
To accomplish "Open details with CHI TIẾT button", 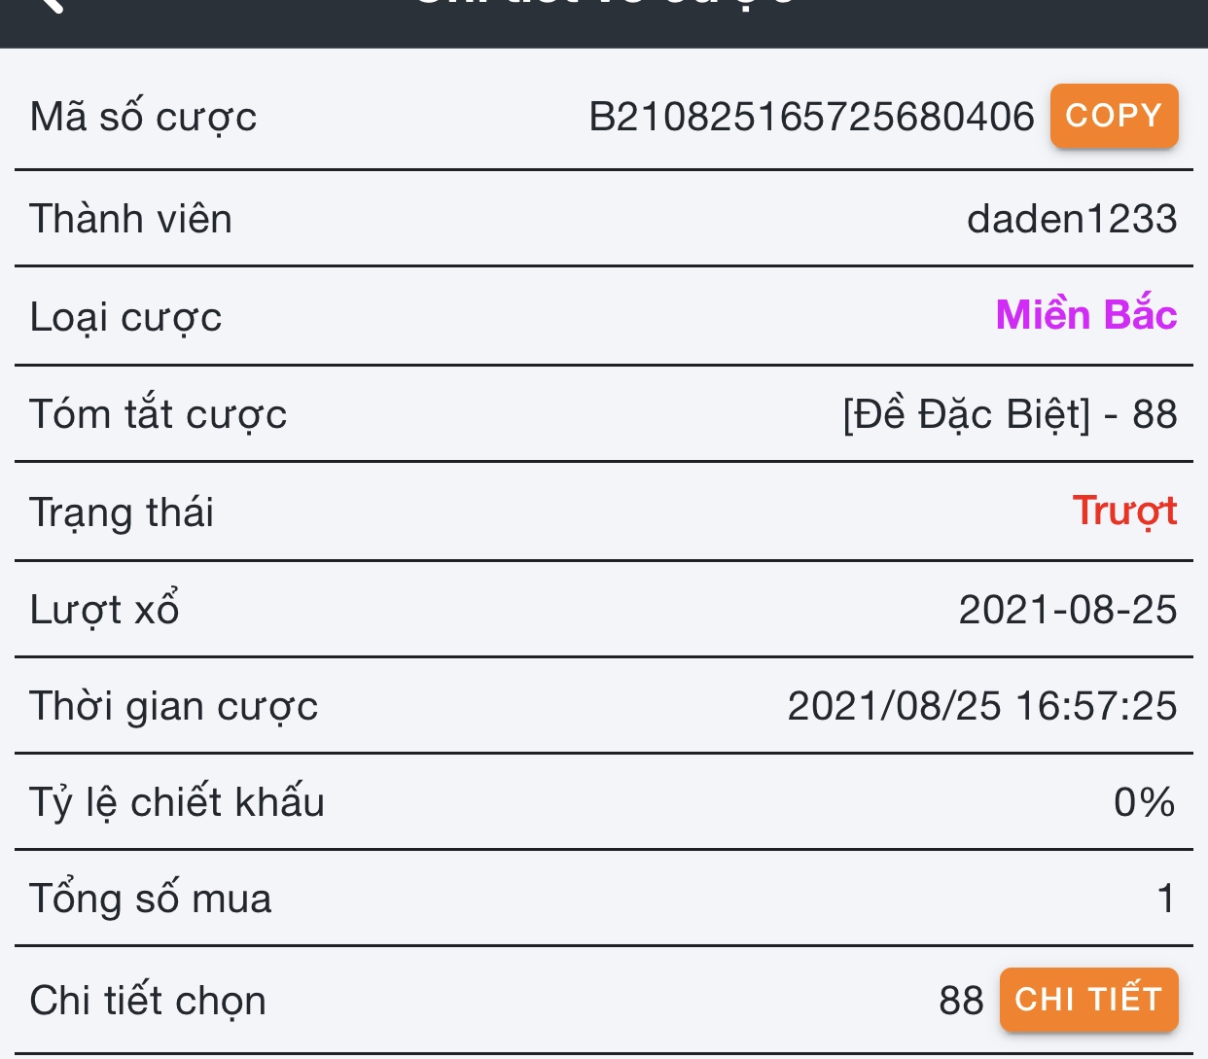I will pos(1088,999).
